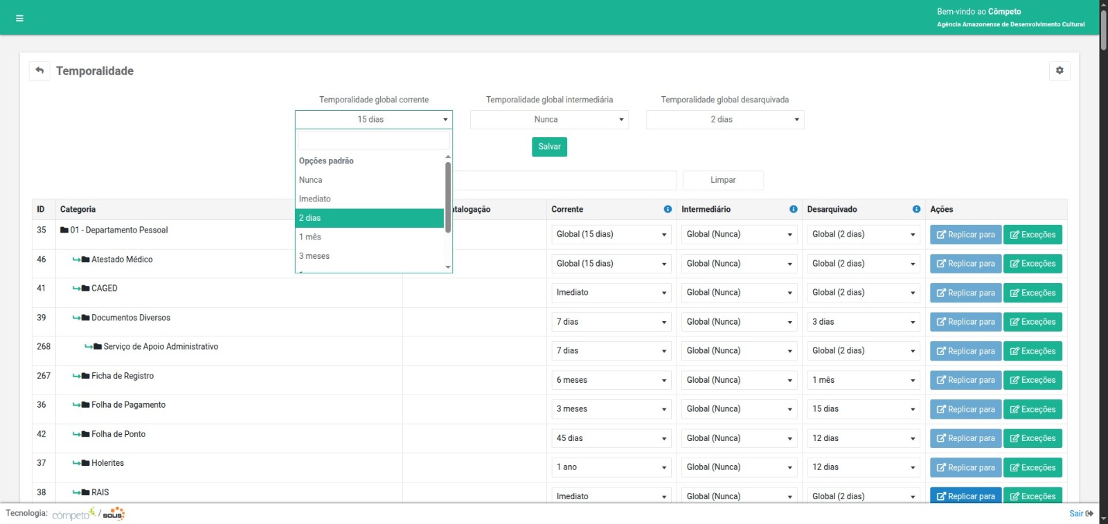Expand Desarquivado dropdown for Folha de Pagamento
Screen dimensions: 1108x524
(863, 409)
